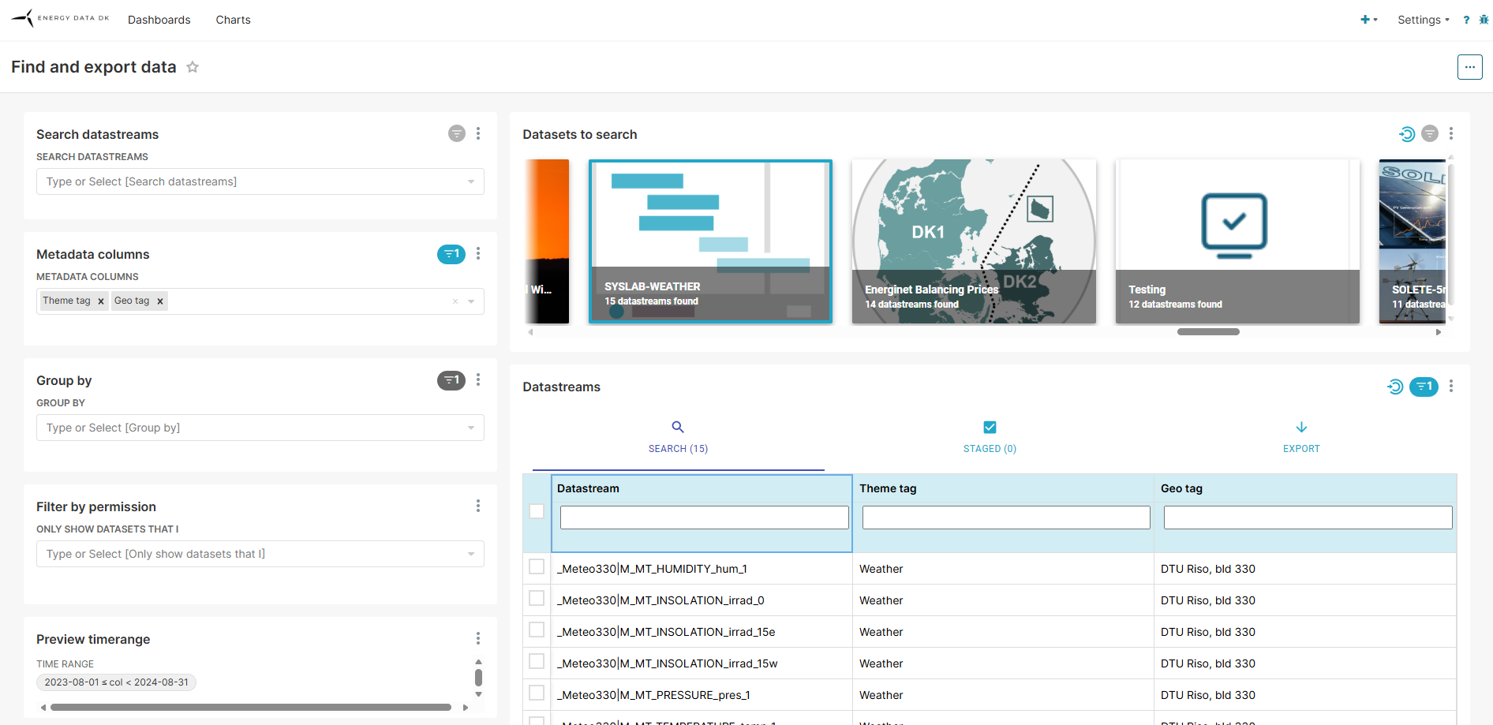Tick the checkbox for _Meteo330|M_MT_INSOLATION_irrad_0
This screenshot has width=1493, height=725.
(537, 599)
